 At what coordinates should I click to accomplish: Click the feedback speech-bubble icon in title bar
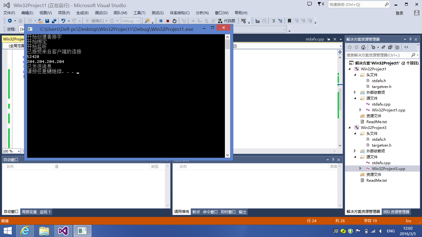click(310, 4)
